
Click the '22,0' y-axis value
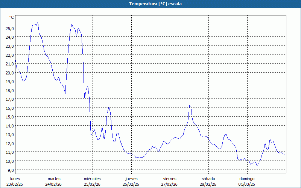[x=10, y=55]
